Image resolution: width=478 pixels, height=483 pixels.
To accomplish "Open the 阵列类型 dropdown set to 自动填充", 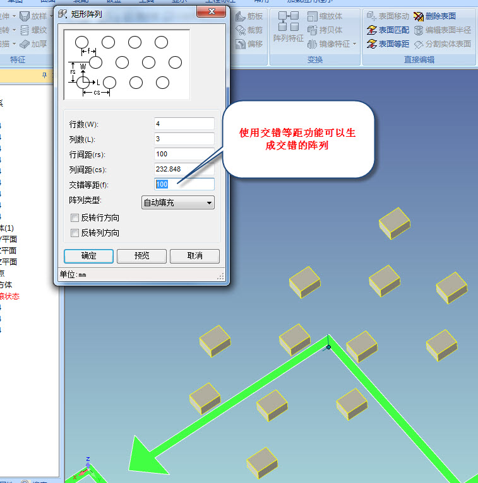I will (177, 202).
